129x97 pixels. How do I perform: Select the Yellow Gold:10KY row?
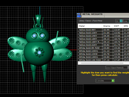pos(103,33)
